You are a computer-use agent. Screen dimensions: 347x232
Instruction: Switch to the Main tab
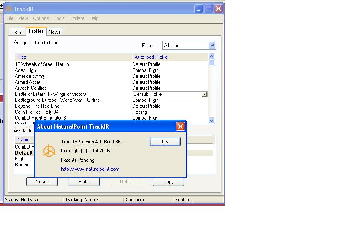(x=16, y=32)
